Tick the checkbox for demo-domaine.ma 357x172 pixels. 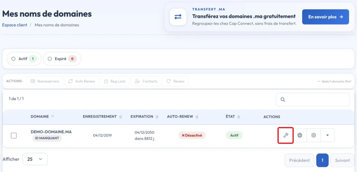coord(14,136)
